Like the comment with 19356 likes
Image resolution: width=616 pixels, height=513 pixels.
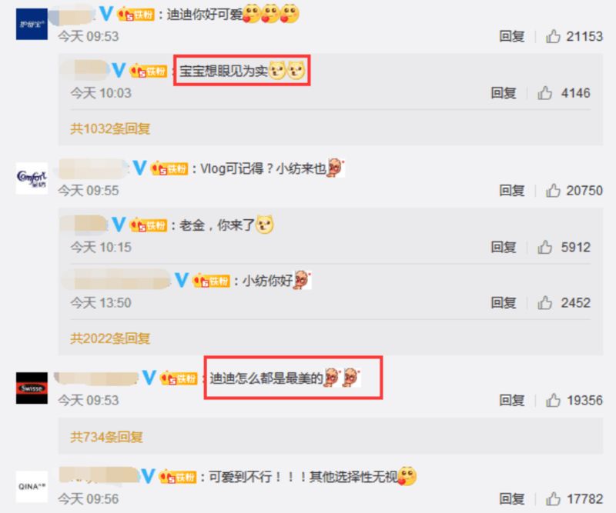pyautogui.click(x=553, y=400)
